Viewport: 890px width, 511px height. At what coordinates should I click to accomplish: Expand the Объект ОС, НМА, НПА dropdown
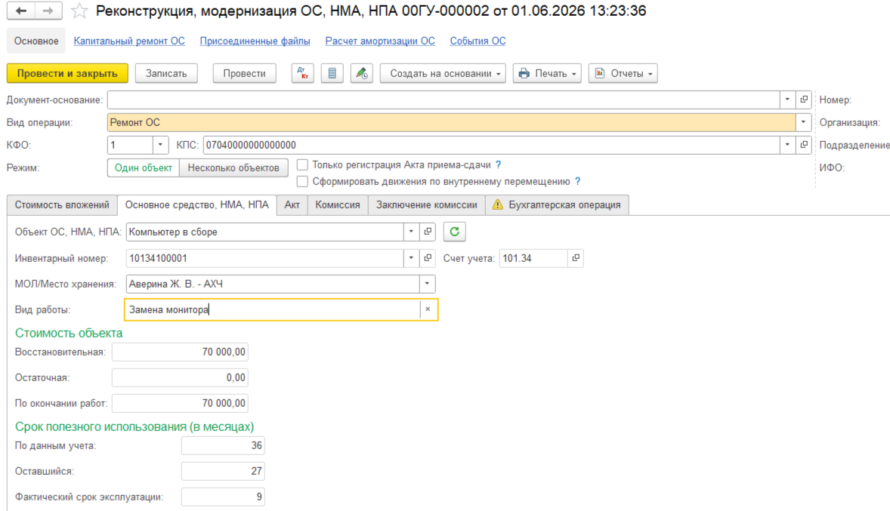[x=412, y=232]
